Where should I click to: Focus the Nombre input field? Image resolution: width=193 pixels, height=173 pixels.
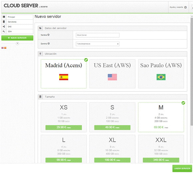97,35
